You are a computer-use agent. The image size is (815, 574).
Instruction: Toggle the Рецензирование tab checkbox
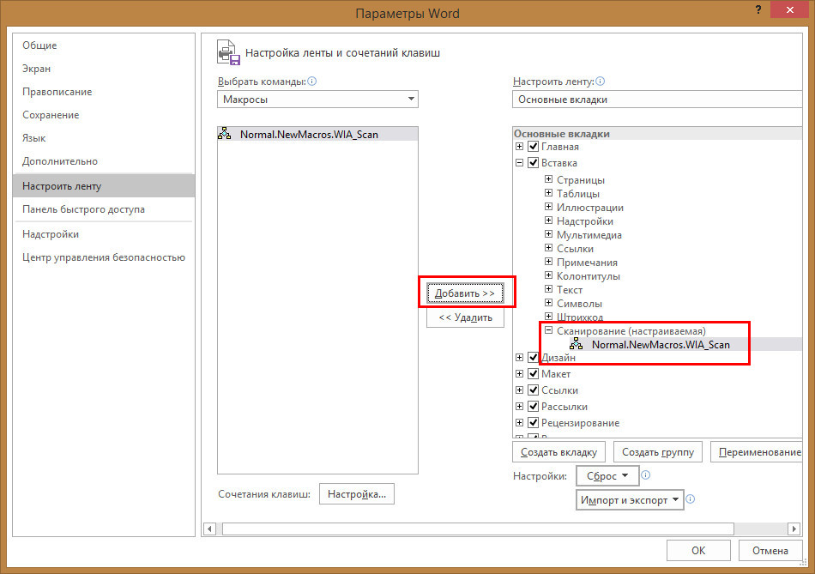533,423
